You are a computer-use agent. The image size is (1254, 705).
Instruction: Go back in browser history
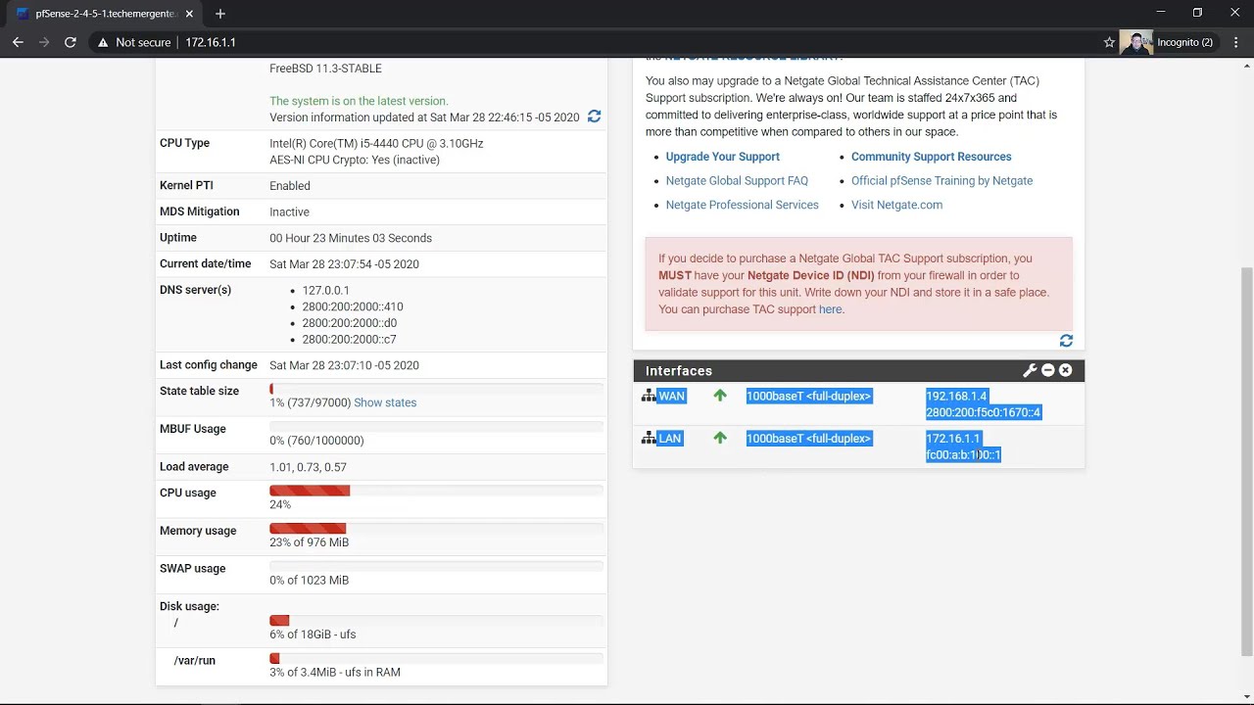18,42
